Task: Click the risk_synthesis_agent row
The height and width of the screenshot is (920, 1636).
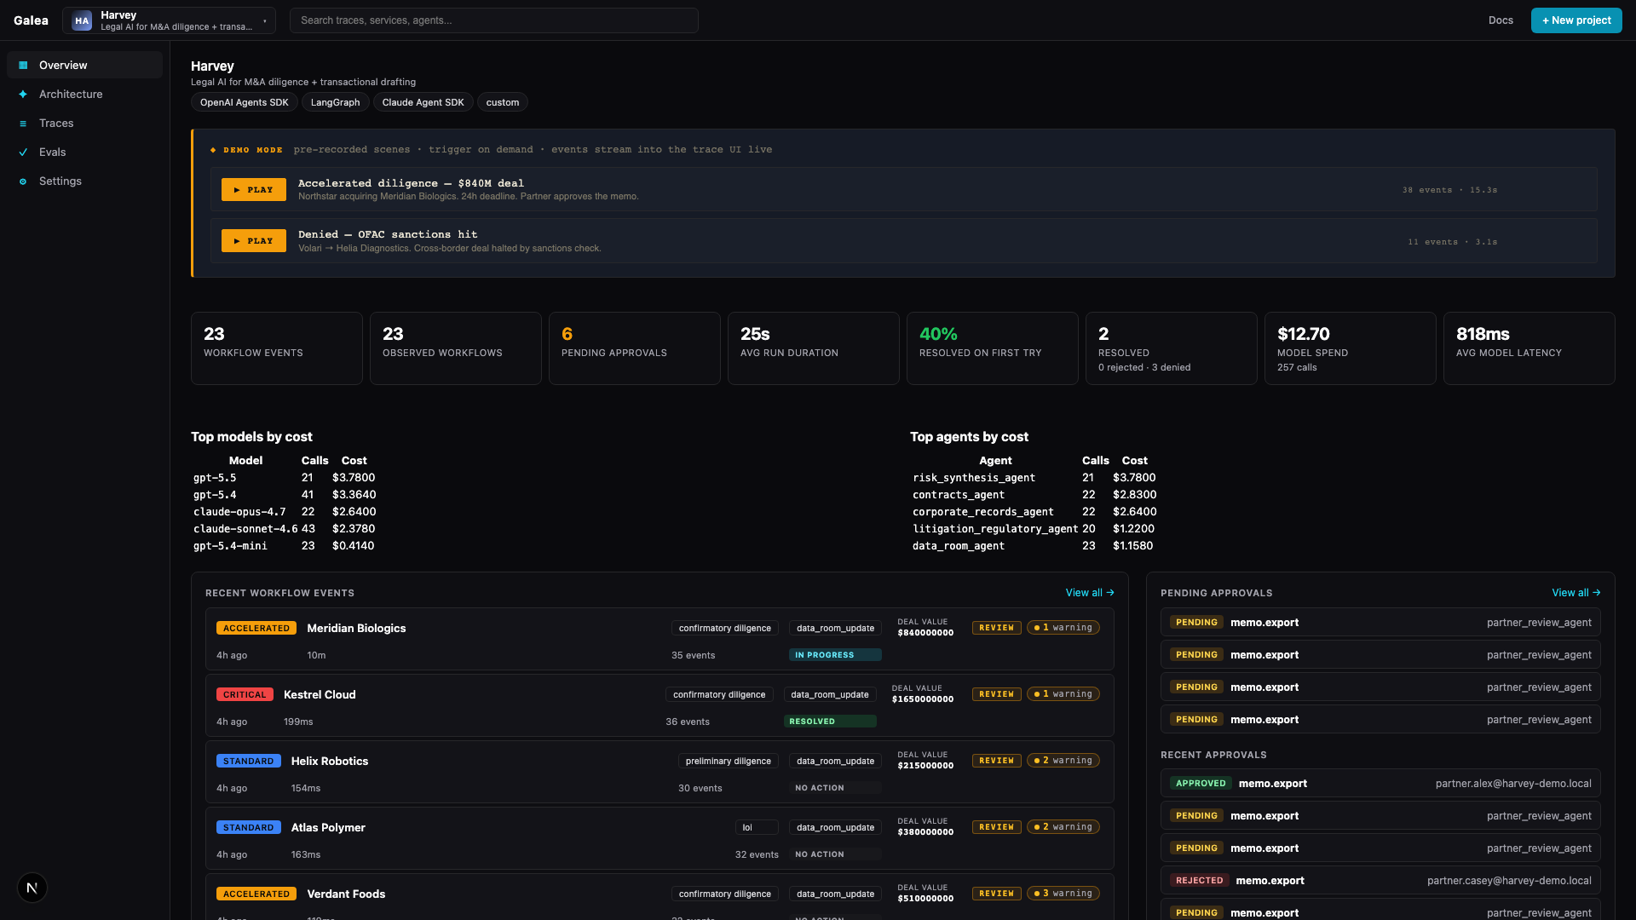Action: pyautogui.click(x=1034, y=478)
